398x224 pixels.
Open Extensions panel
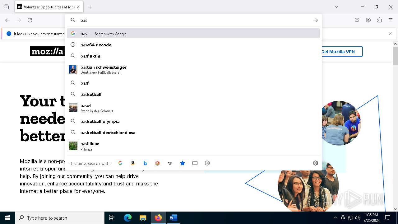(379, 20)
